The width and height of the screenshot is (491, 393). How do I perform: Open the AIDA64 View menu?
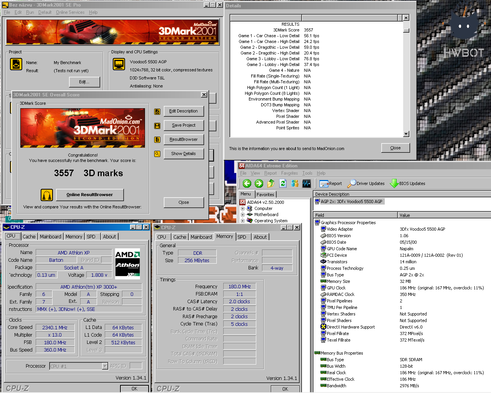pyautogui.click(x=255, y=173)
